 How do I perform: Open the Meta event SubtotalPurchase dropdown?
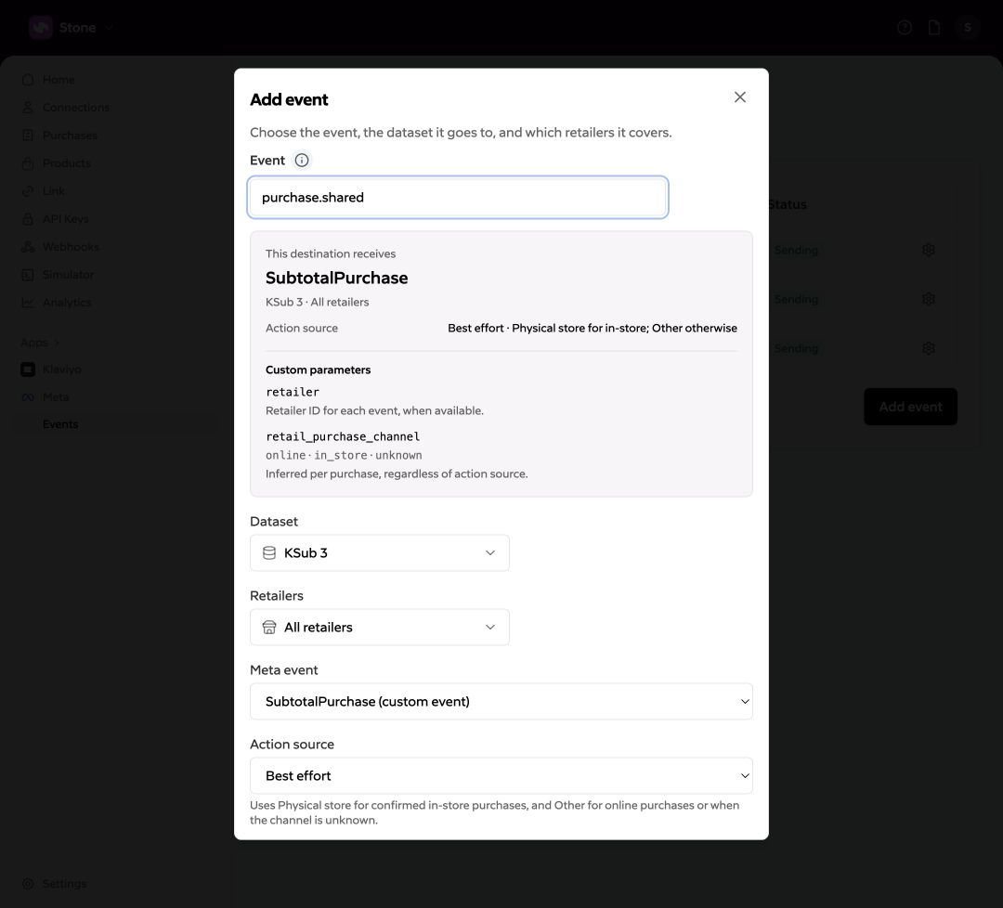point(501,702)
